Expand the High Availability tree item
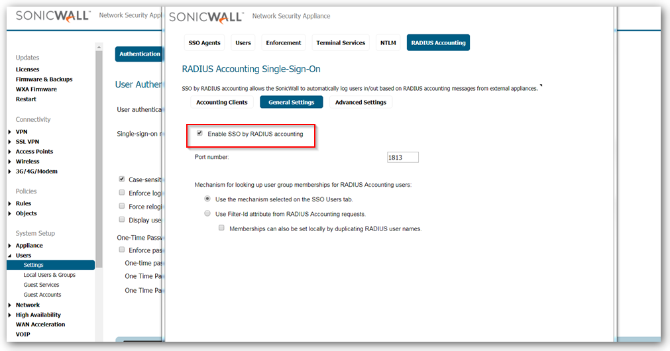Viewport: 670px width, 351px height. coord(9,315)
